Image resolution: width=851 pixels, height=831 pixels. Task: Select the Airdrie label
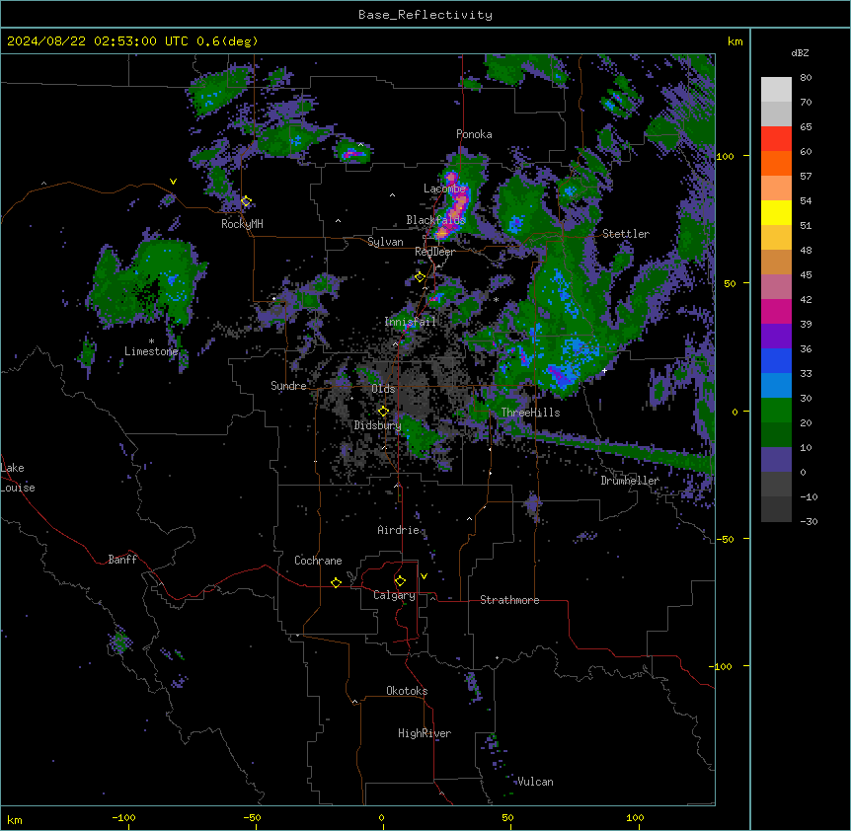pyautogui.click(x=398, y=530)
